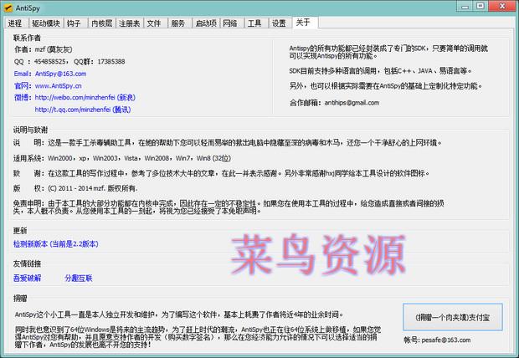Click the 作者: mzf author line

coord(43,49)
